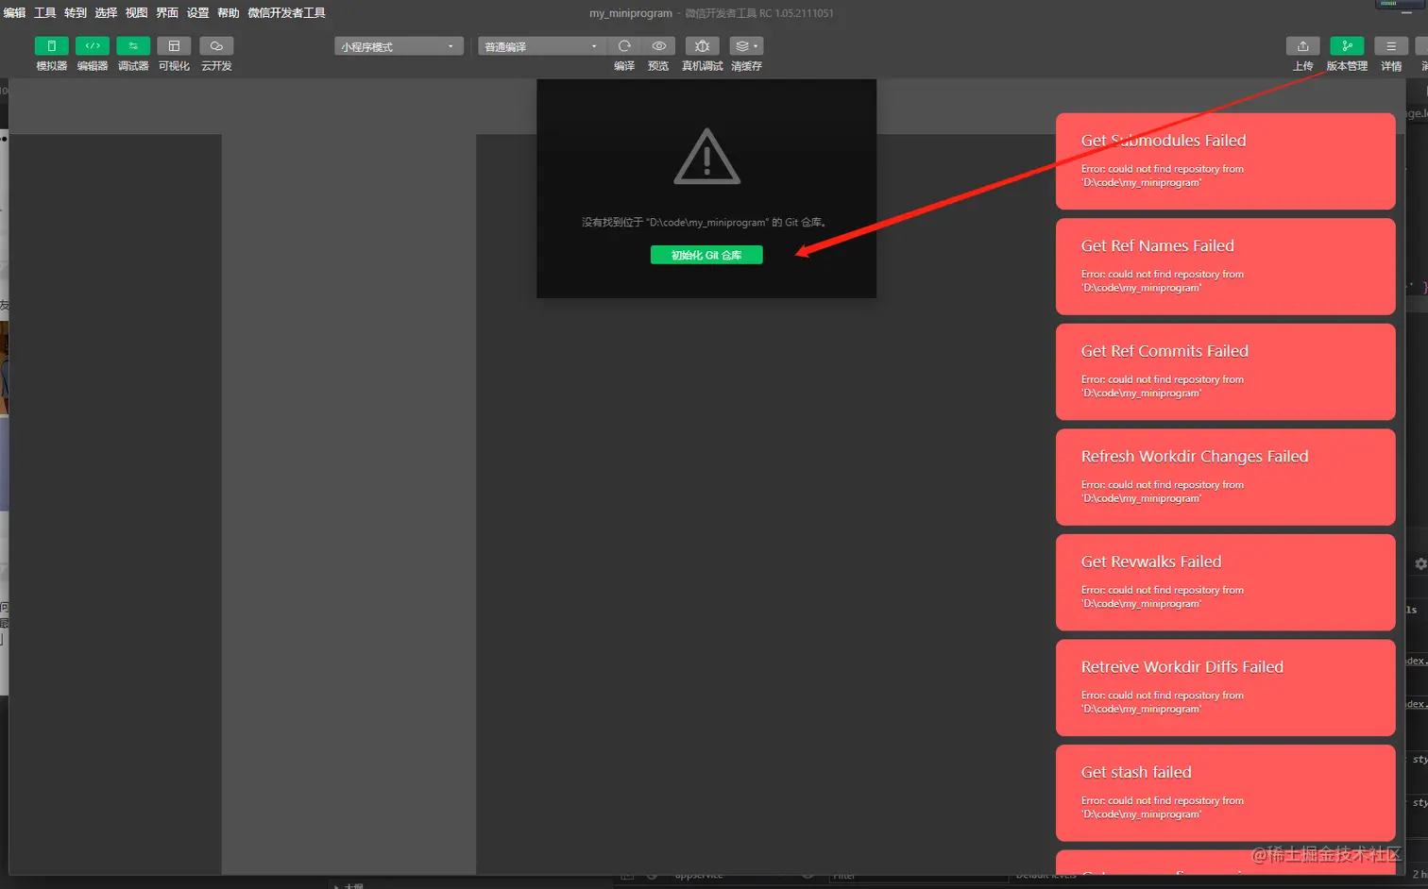1428x889 pixels.
Task: Click the 上传 upload icon
Action: click(x=1302, y=46)
